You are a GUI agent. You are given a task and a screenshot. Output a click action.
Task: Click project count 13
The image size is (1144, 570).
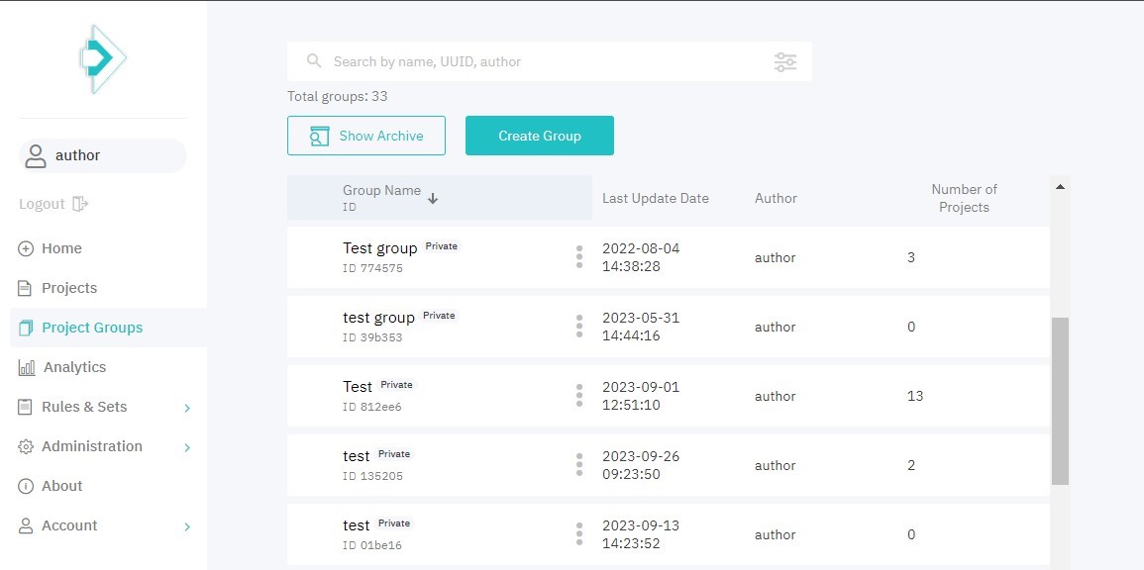[x=915, y=396]
